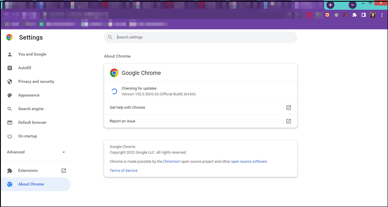
Task: Open the tab search dropdown arrow
Action: 353,5
